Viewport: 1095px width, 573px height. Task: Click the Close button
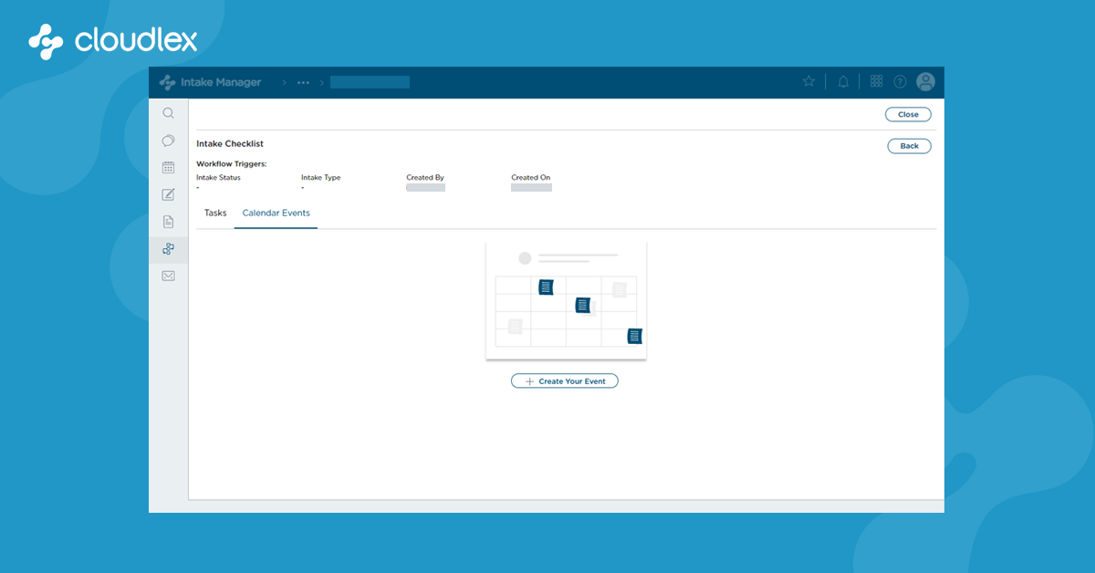[908, 114]
